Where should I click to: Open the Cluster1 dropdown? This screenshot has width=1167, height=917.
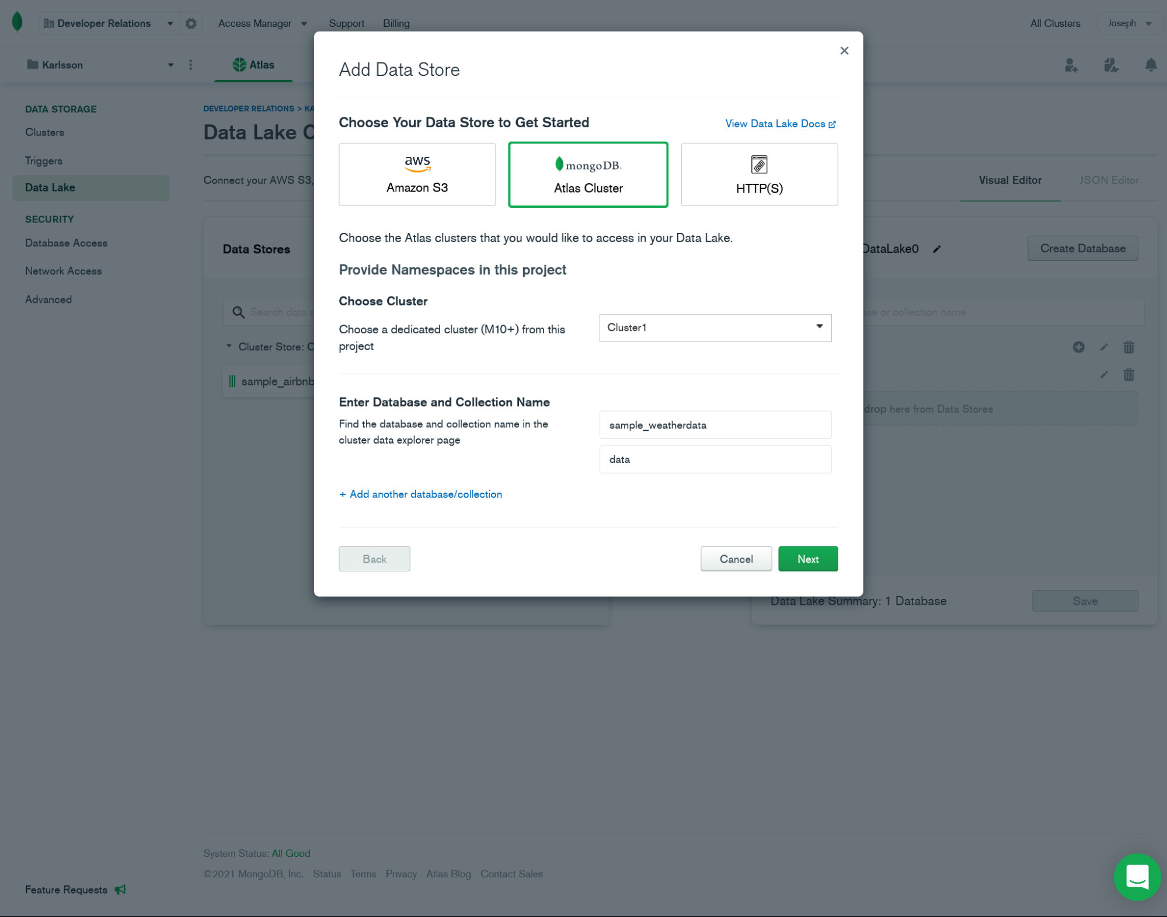(715, 328)
